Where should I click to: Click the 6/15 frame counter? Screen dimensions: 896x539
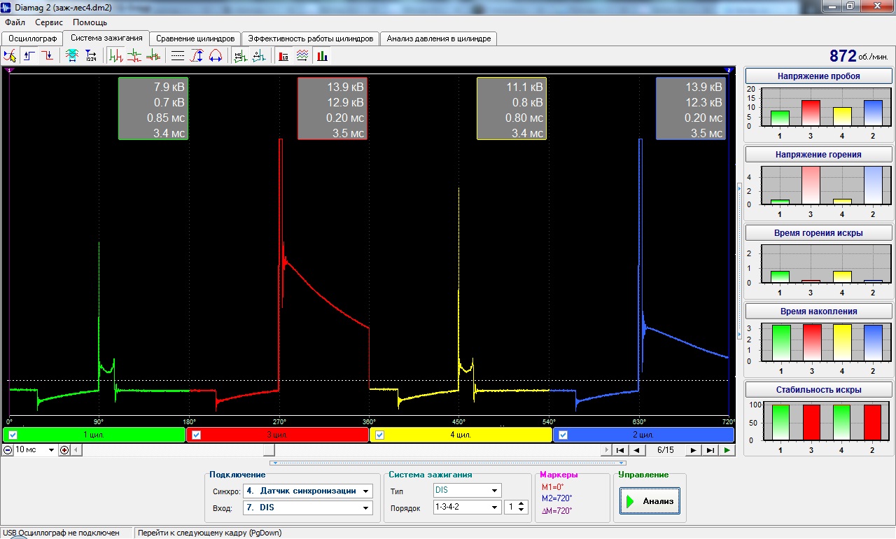(x=666, y=450)
